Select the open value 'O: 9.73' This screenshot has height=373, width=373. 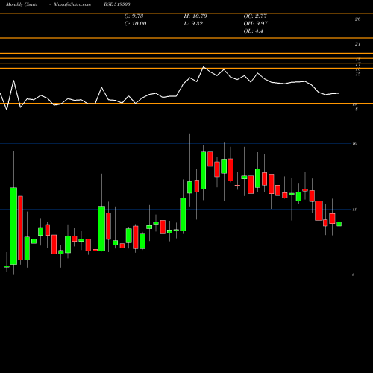(x=134, y=16)
